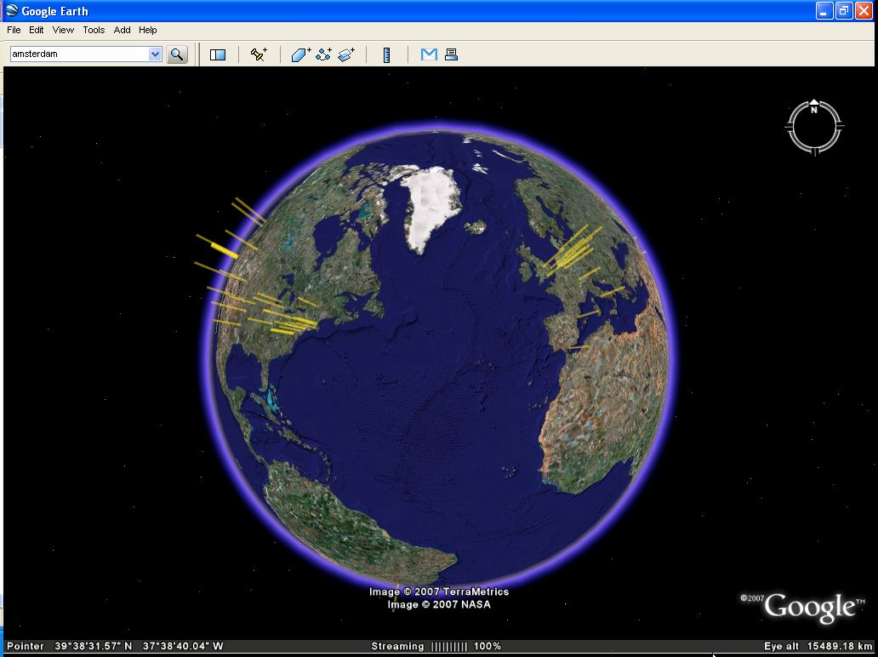This screenshot has height=657, width=878.
Task: Open the Edit menu
Action: click(x=37, y=30)
